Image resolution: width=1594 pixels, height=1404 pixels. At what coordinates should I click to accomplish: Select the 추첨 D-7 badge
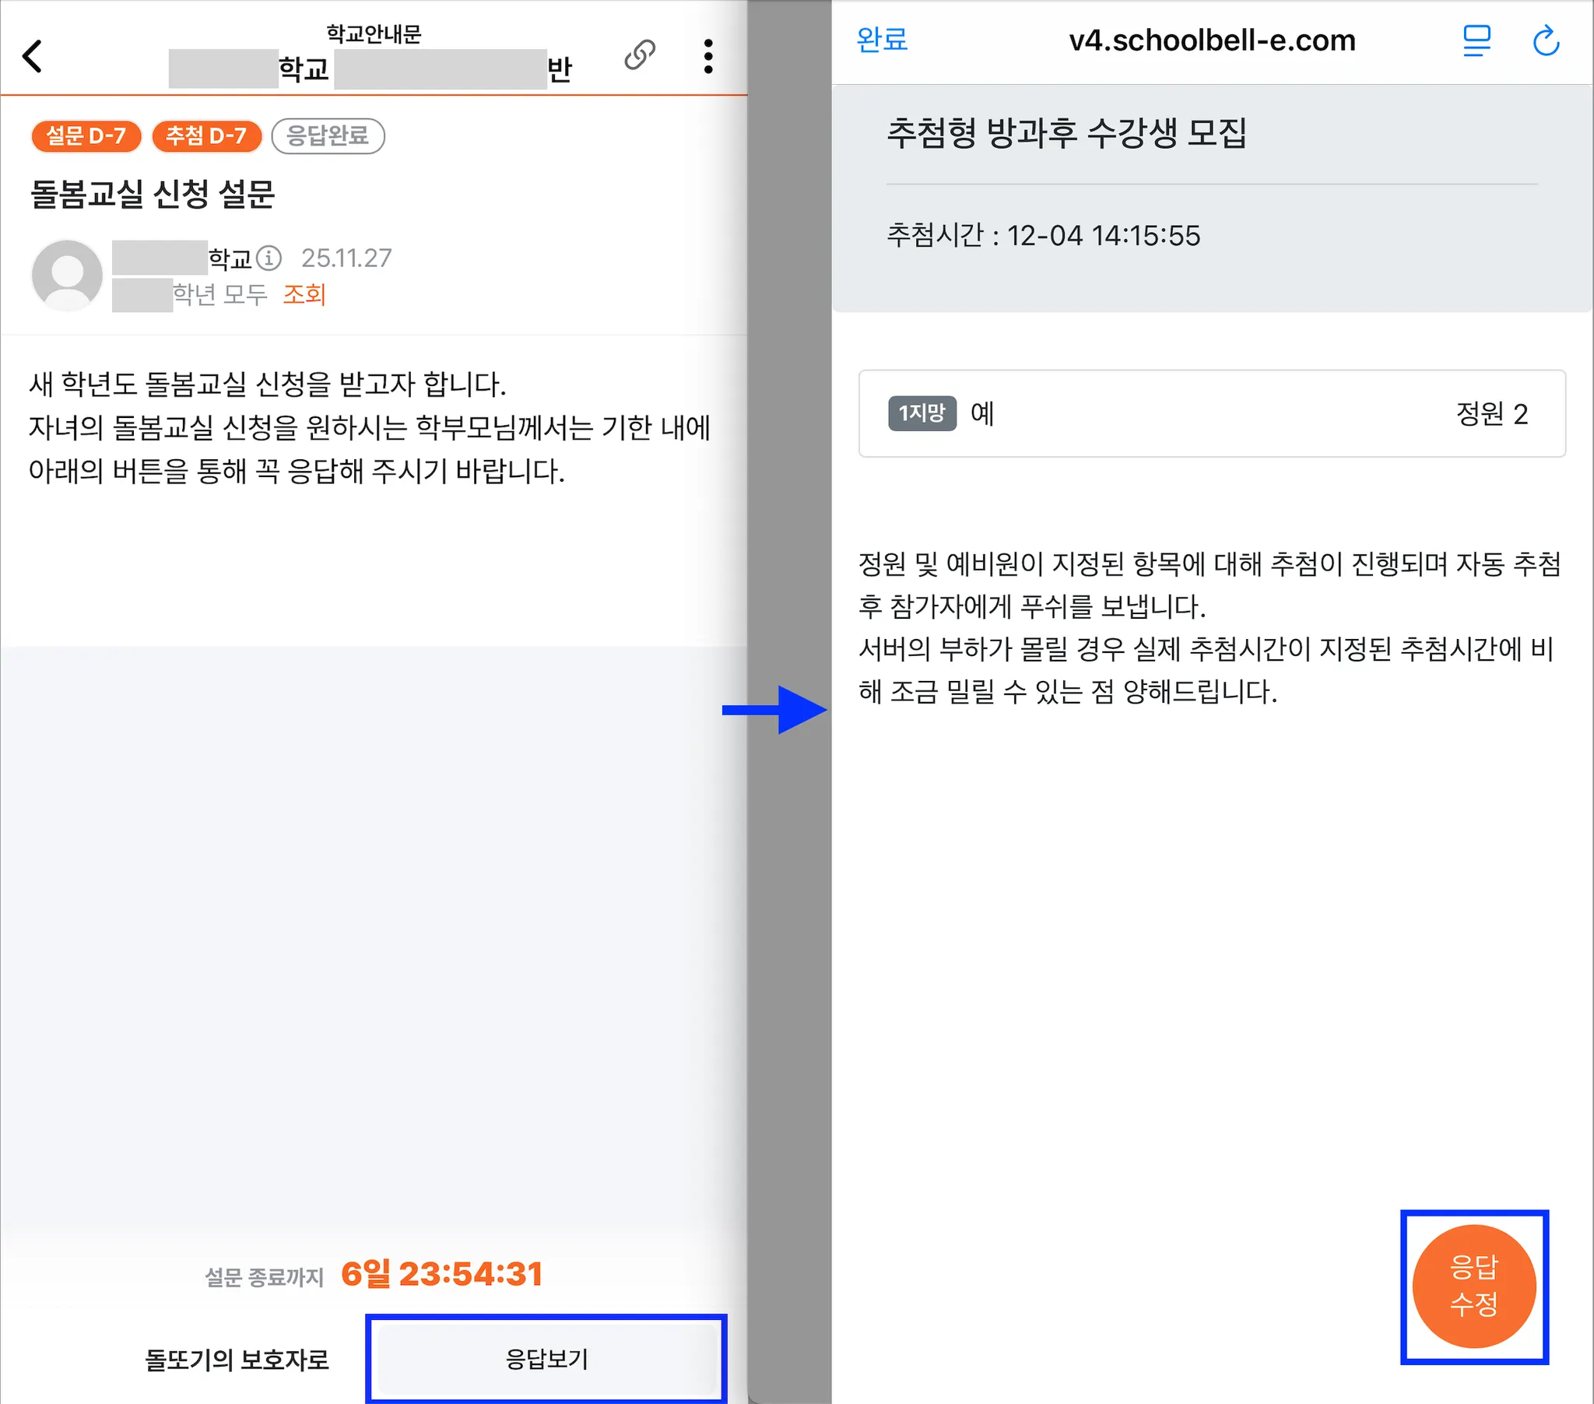coord(206,135)
